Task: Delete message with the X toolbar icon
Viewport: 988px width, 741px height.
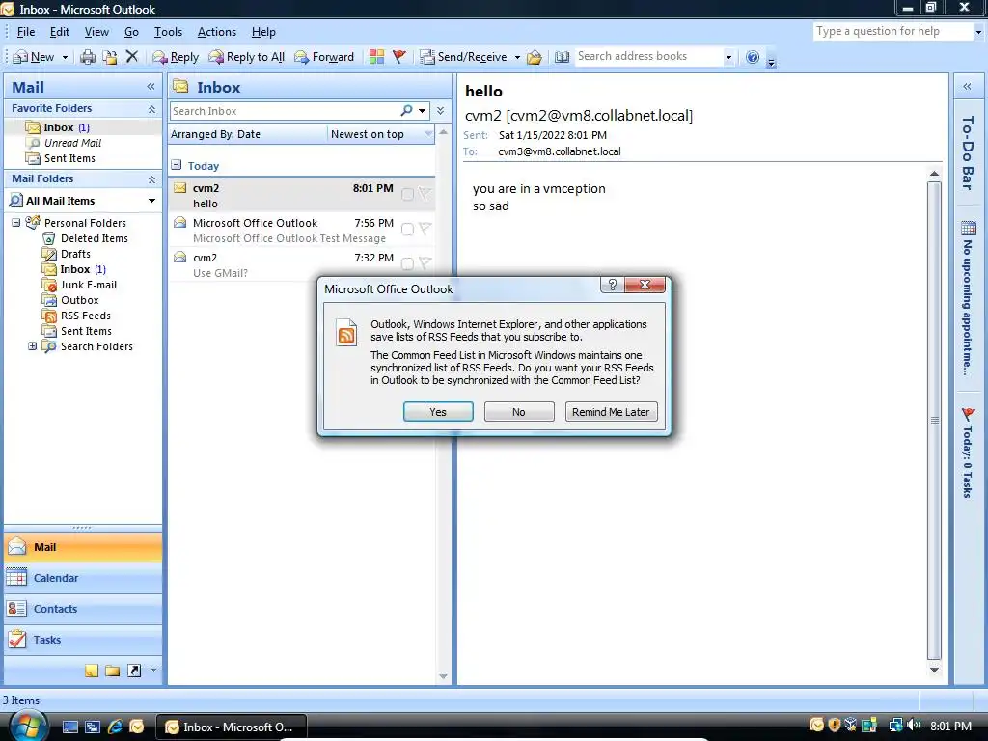Action: tap(131, 57)
